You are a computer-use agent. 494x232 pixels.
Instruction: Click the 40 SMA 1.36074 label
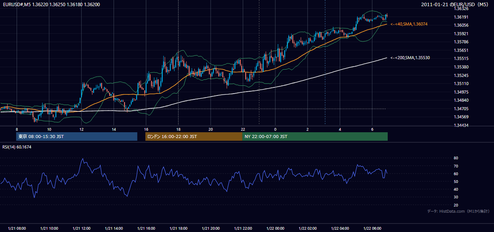409,24
